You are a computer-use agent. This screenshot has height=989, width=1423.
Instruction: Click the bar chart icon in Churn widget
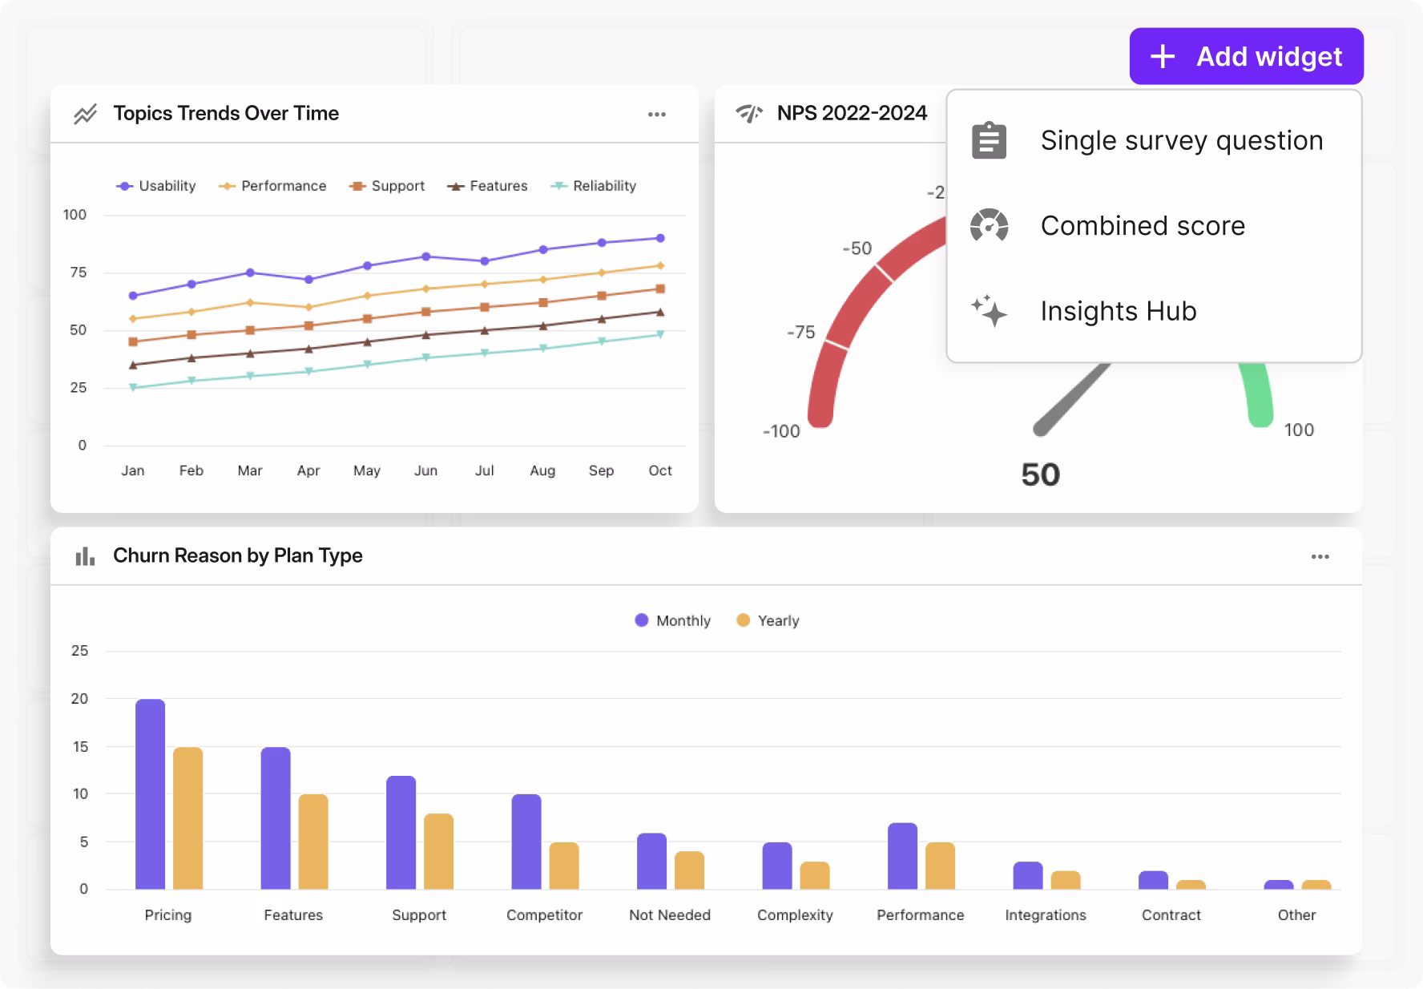[x=85, y=556]
